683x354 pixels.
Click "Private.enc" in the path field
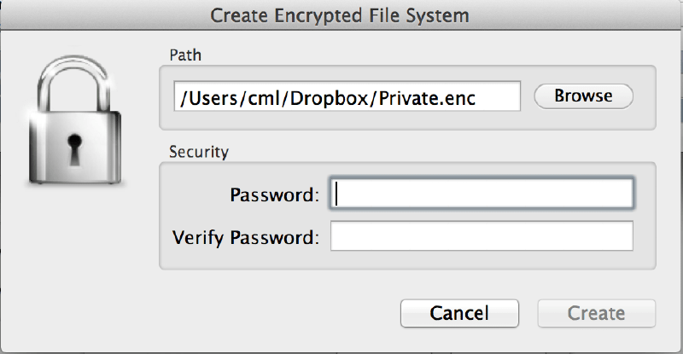tap(427, 98)
